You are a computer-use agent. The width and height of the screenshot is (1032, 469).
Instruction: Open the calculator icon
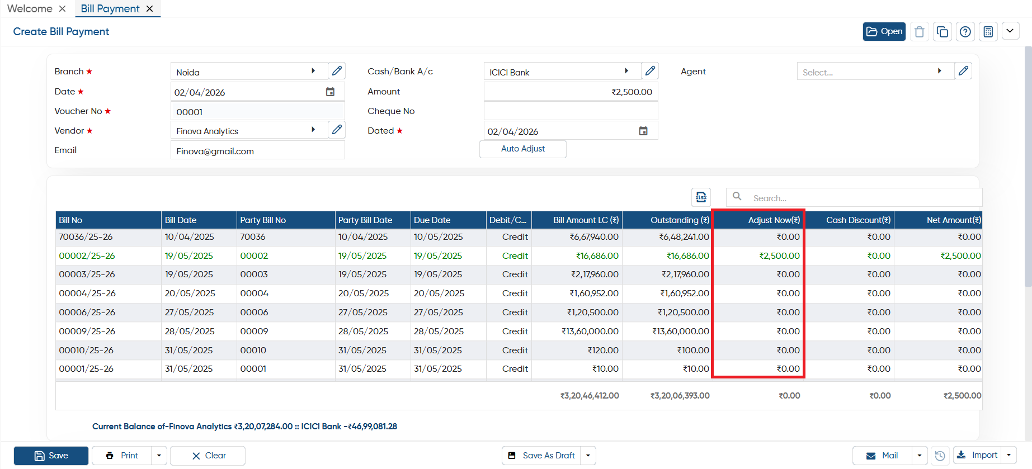click(988, 32)
